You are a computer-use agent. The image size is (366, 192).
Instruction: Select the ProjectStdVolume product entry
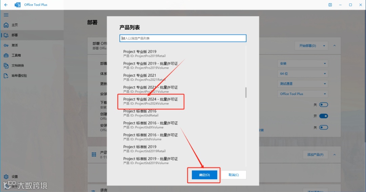pyautogui.click(x=183, y=137)
